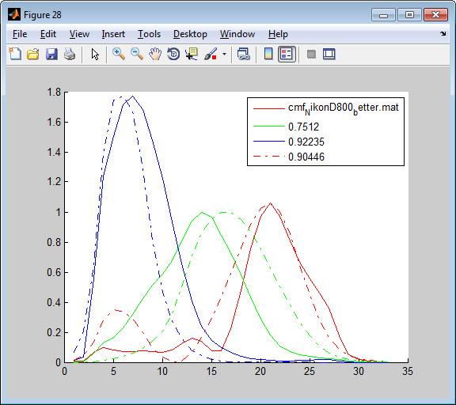Click the Show Plot Tools and Dock icon
This screenshot has width=456, height=405.
click(x=329, y=54)
